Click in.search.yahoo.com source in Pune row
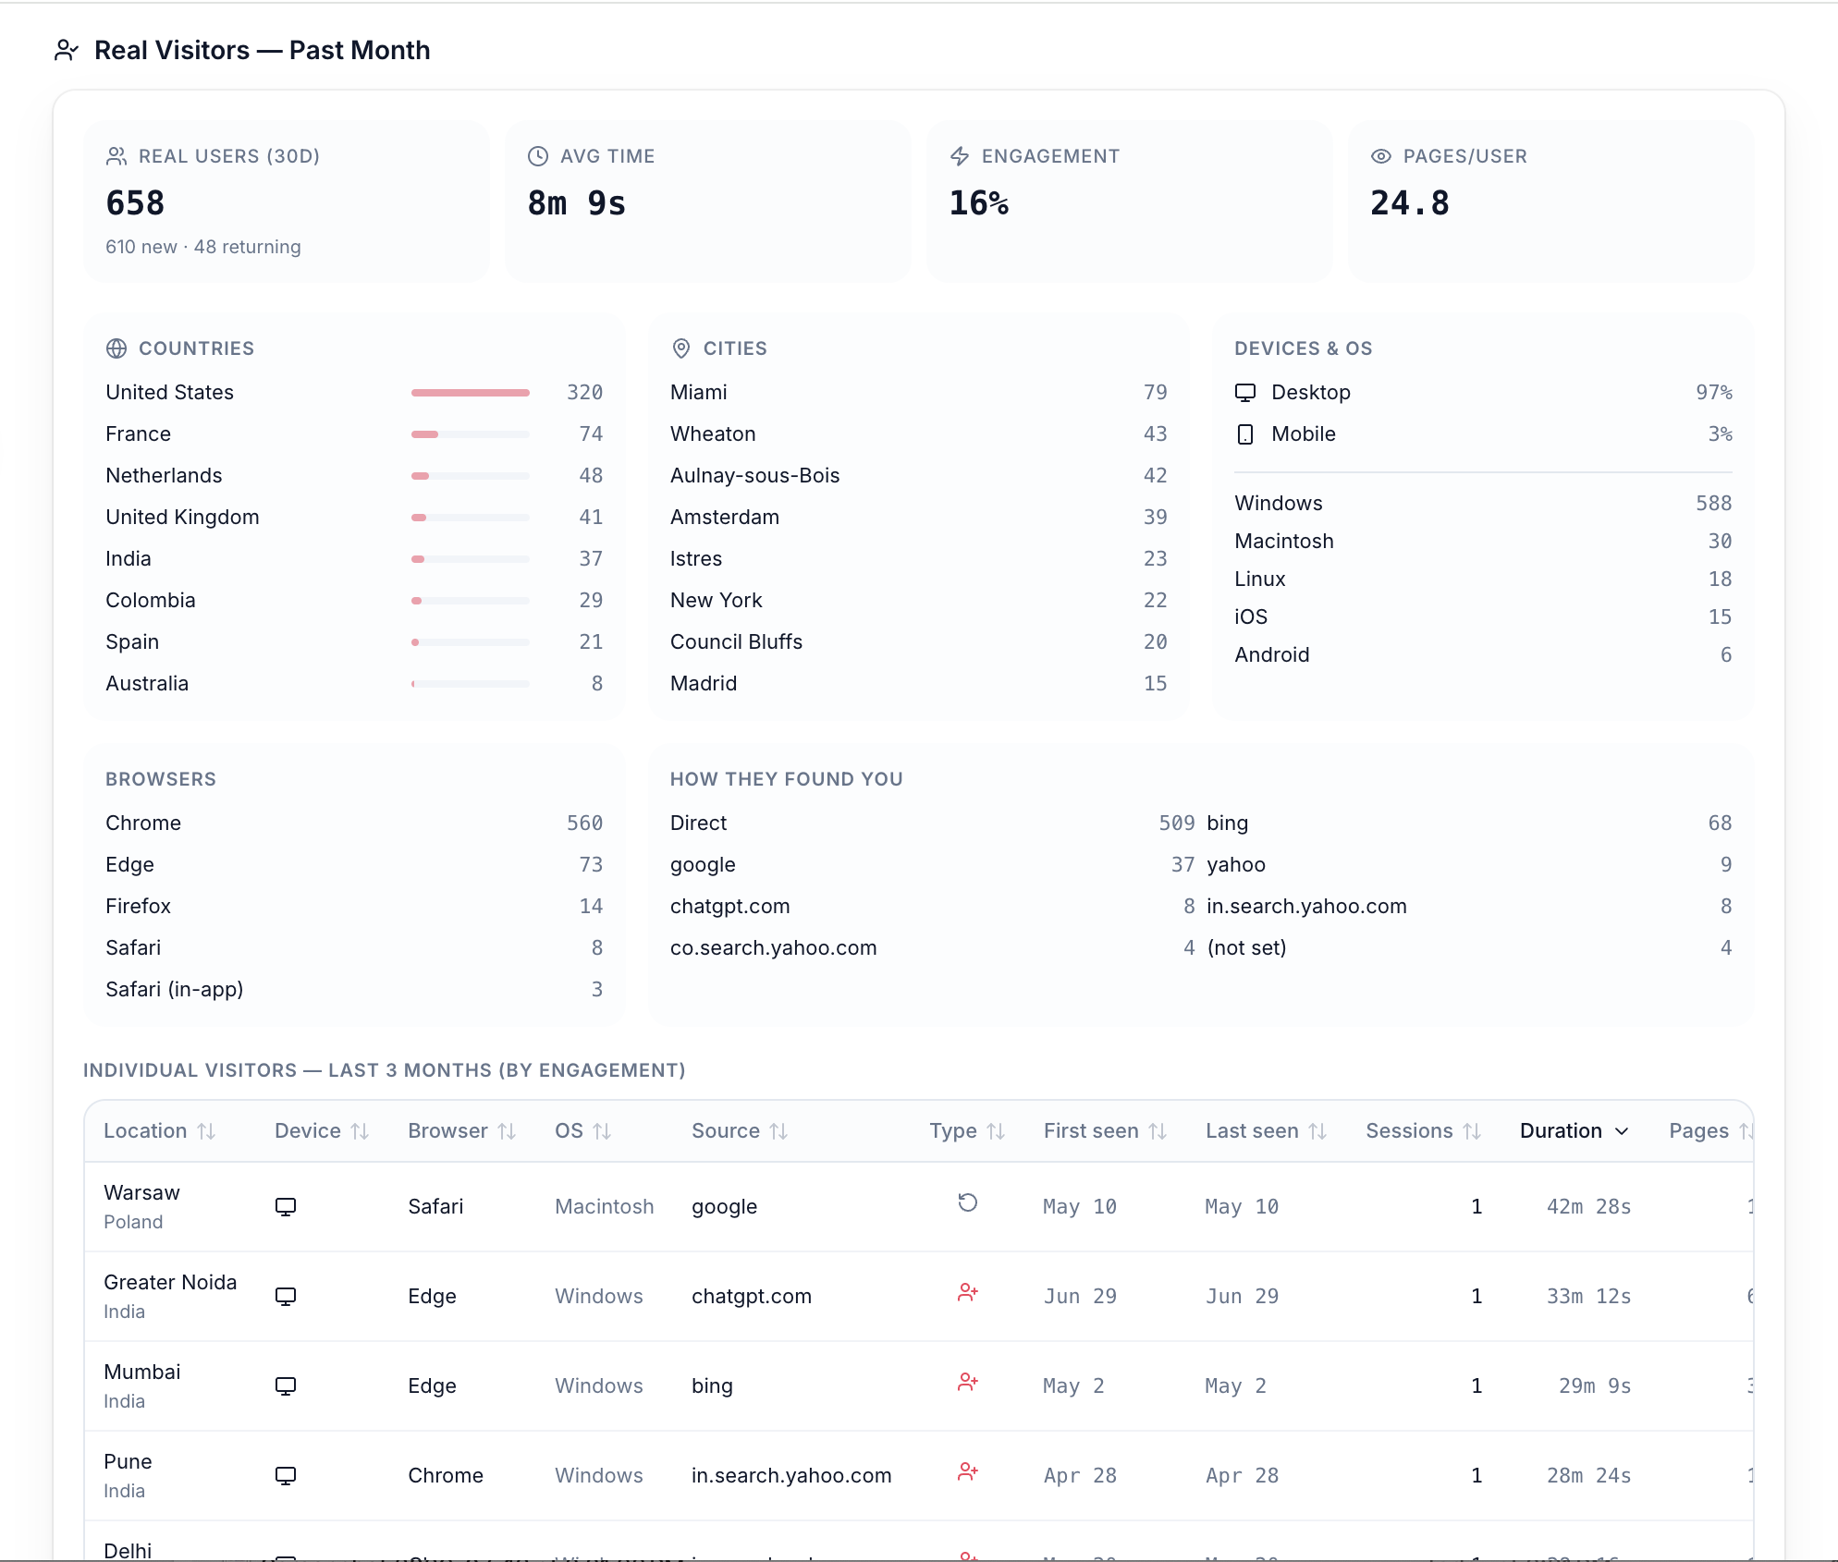The width and height of the screenshot is (1838, 1562). coord(791,1475)
